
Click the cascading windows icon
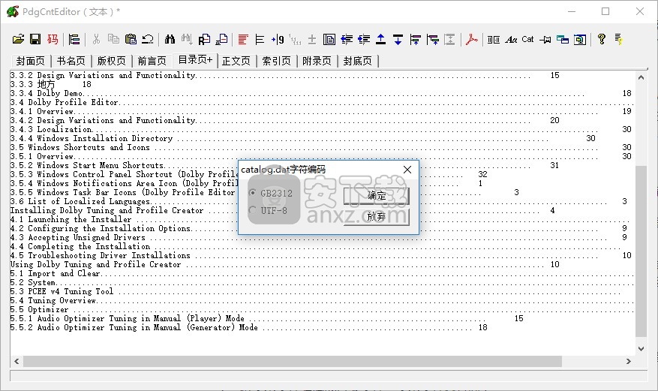pos(563,40)
